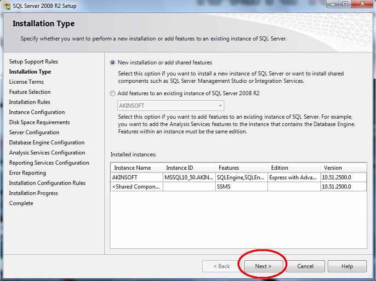The image size is (376, 281).
Task: Click the Features column header
Action: (x=241, y=168)
